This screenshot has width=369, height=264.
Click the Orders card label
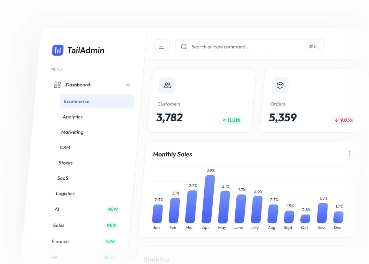pyautogui.click(x=277, y=104)
